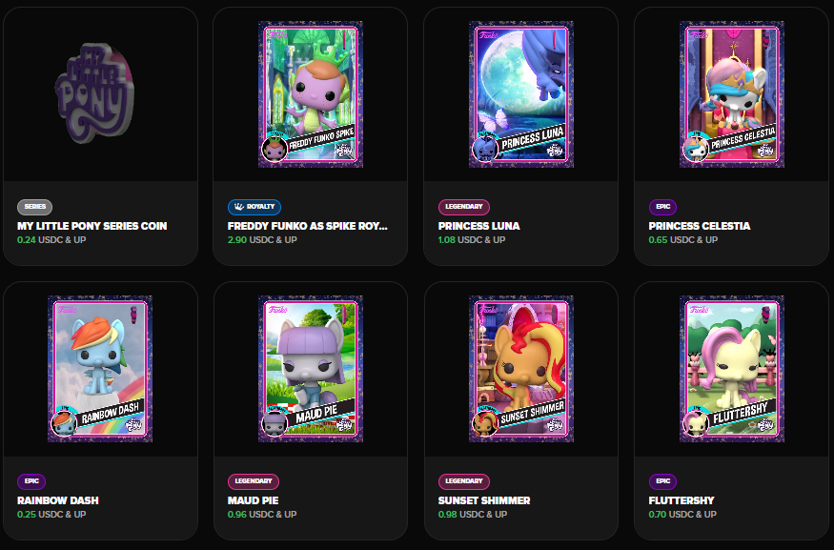Click the Series rarity badge

click(34, 207)
